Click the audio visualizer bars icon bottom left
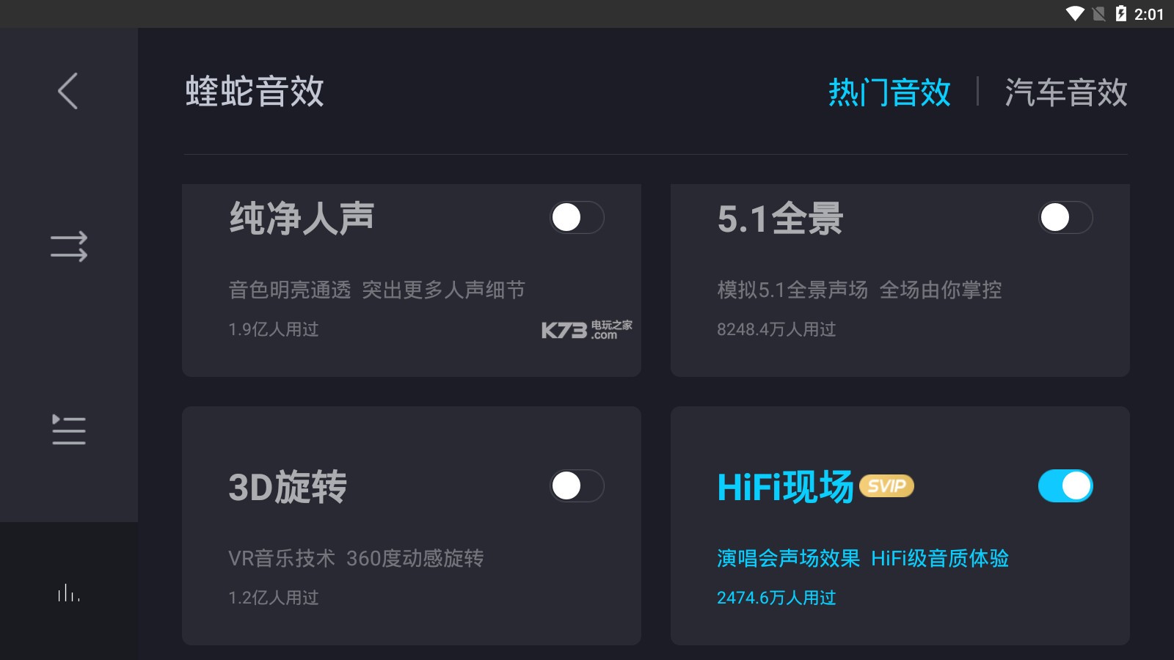The image size is (1174, 660). 68,594
